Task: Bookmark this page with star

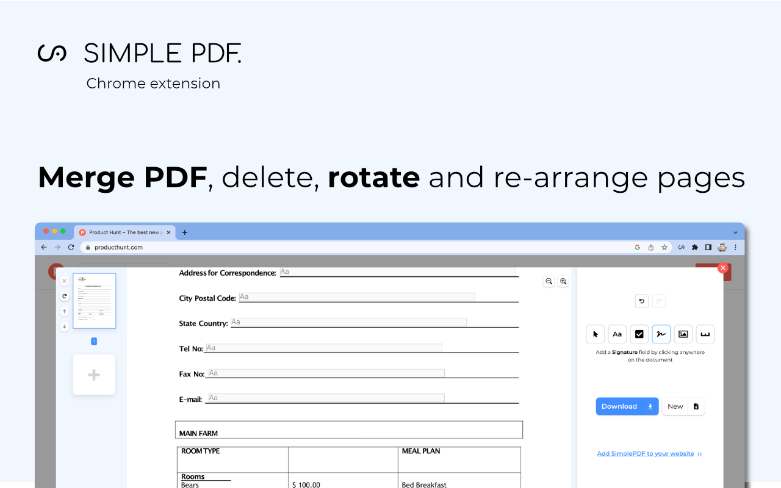Action: pyautogui.click(x=664, y=247)
